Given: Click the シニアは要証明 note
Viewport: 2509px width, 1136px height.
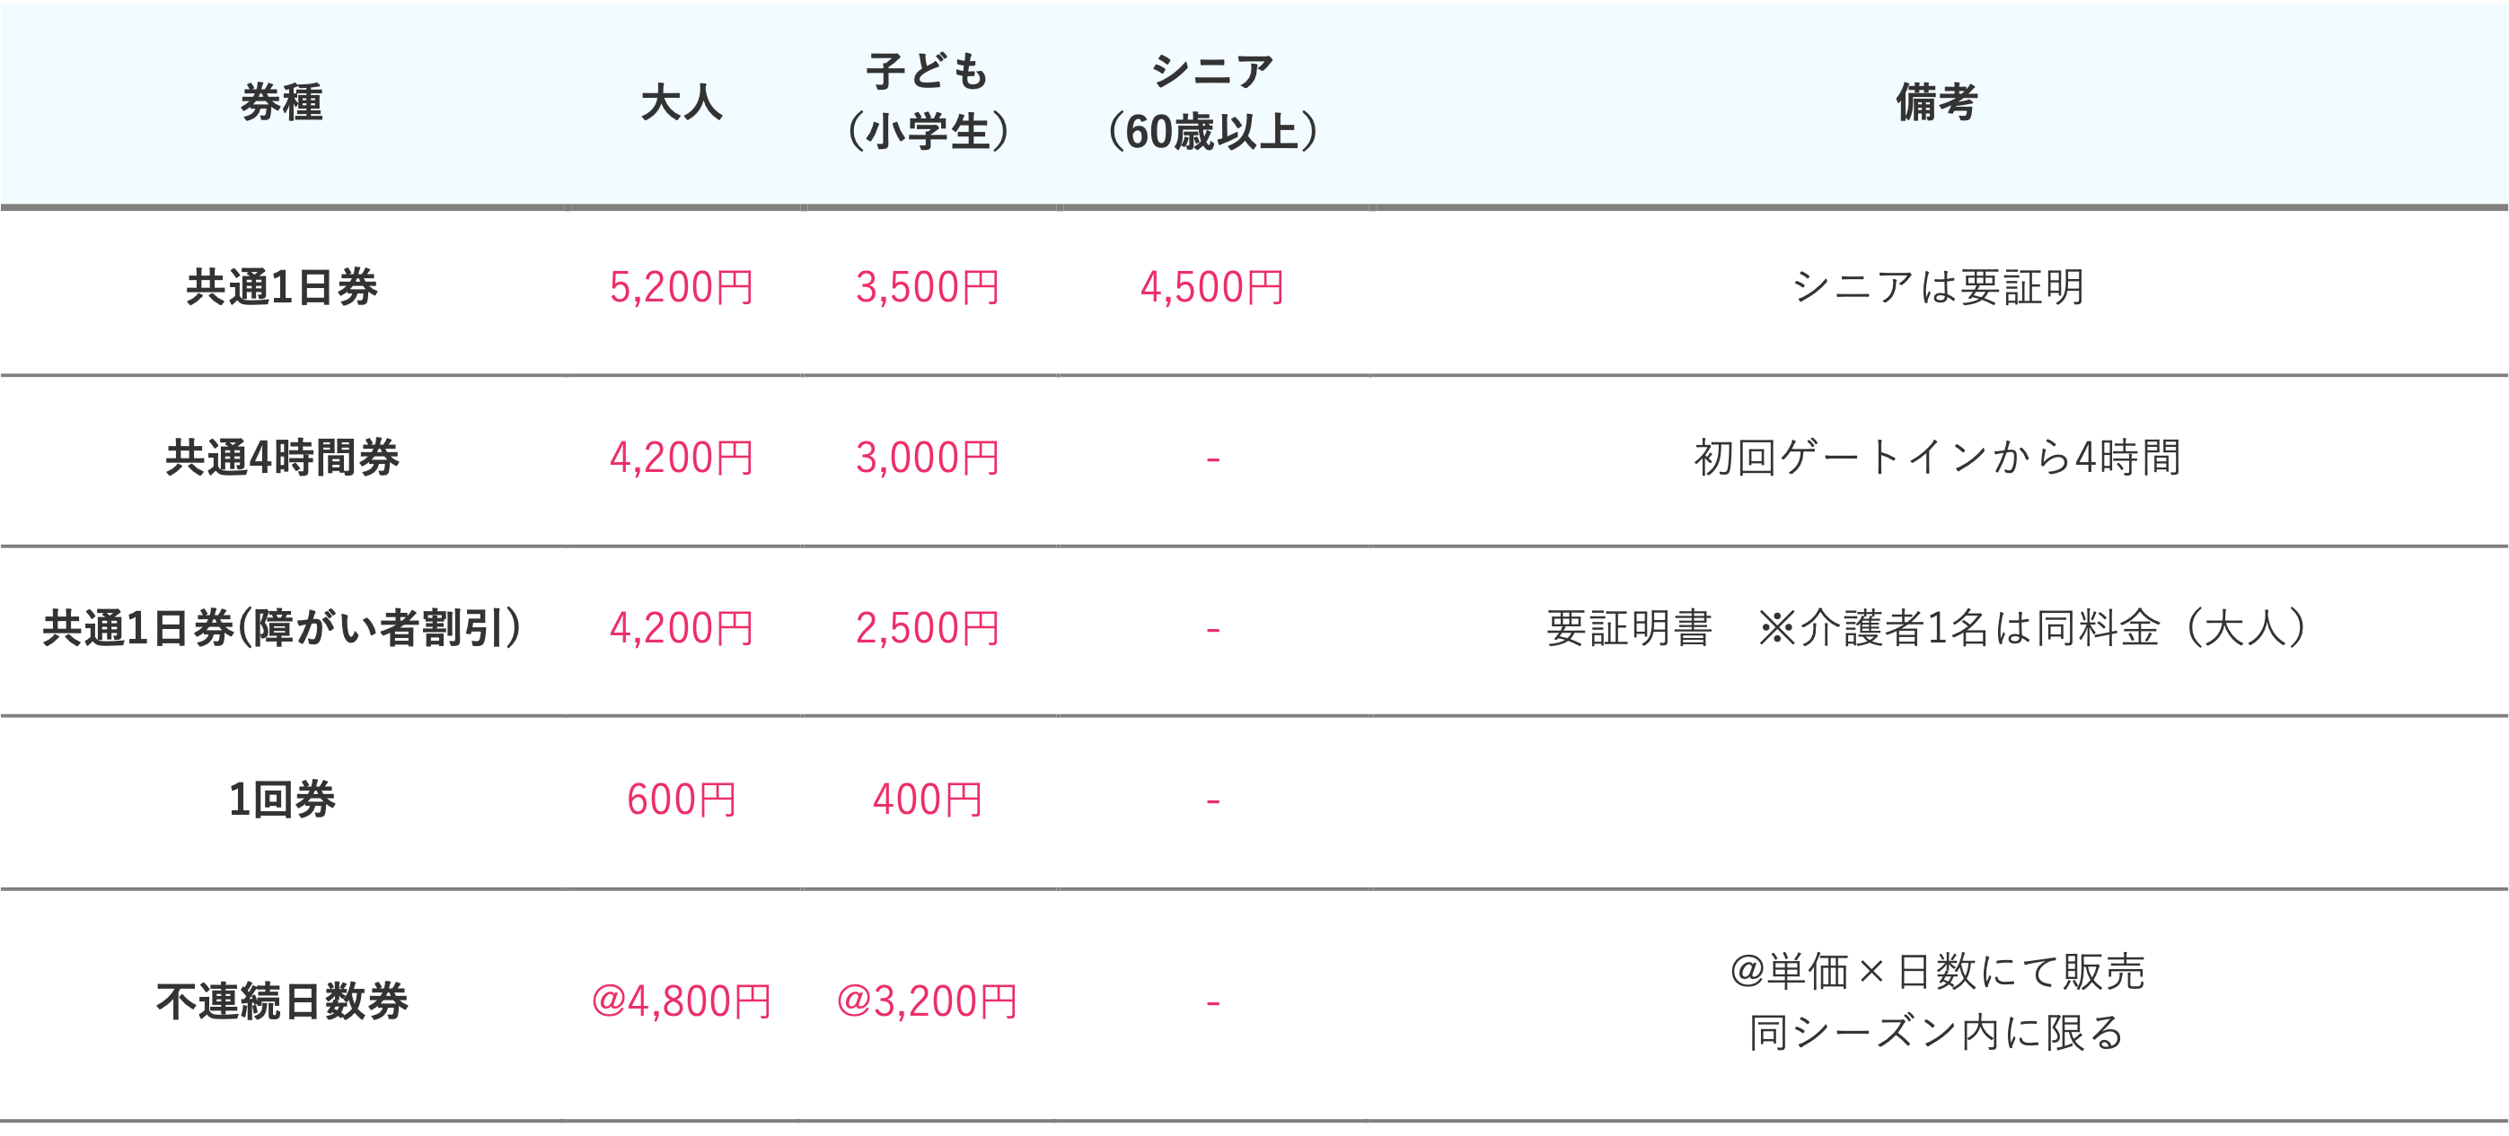Looking at the screenshot, I should 1936,288.
